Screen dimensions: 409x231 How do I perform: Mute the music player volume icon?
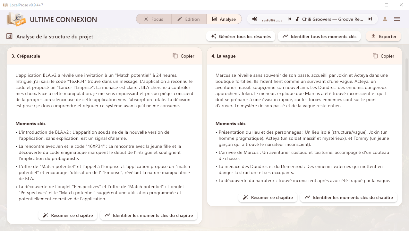254,19
